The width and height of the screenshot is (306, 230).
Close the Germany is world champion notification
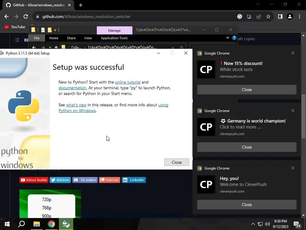247,147
